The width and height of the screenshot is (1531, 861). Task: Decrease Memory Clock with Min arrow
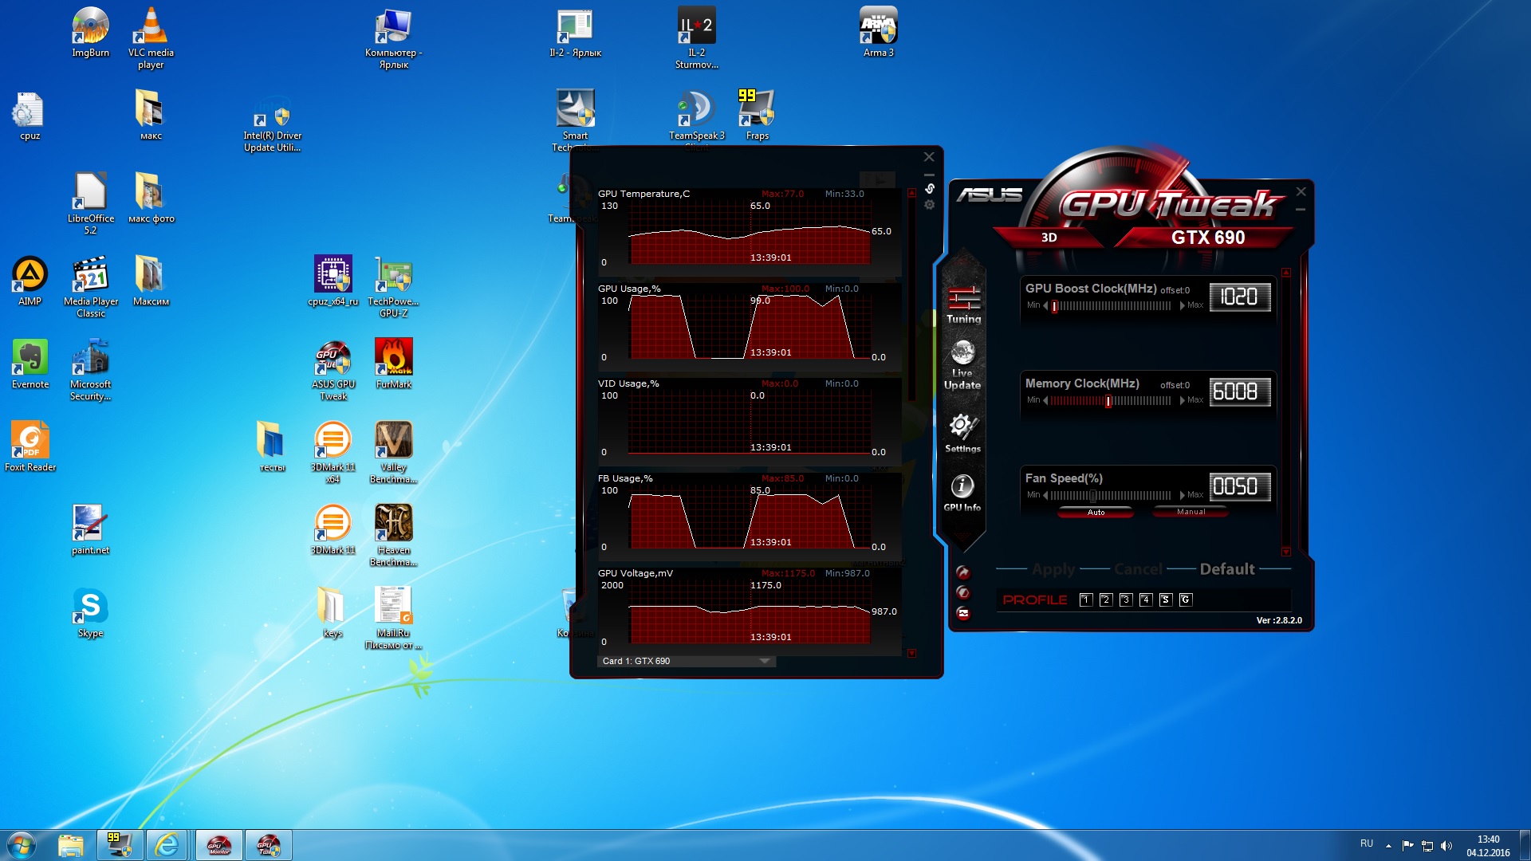(x=1045, y=400)
